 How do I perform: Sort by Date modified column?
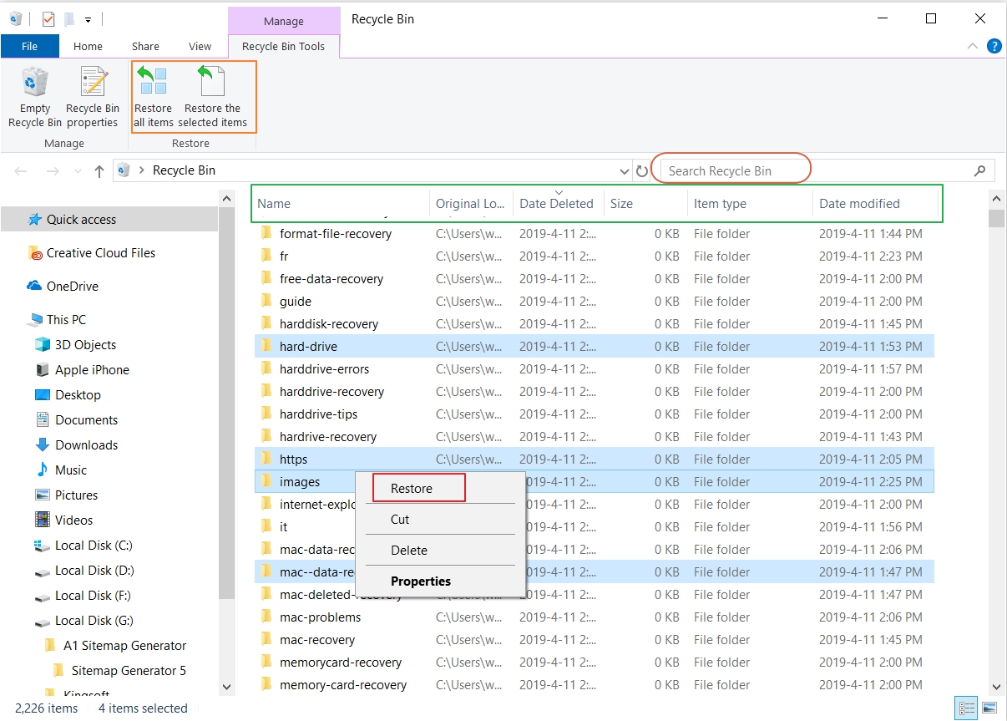(x=875, y=204)
